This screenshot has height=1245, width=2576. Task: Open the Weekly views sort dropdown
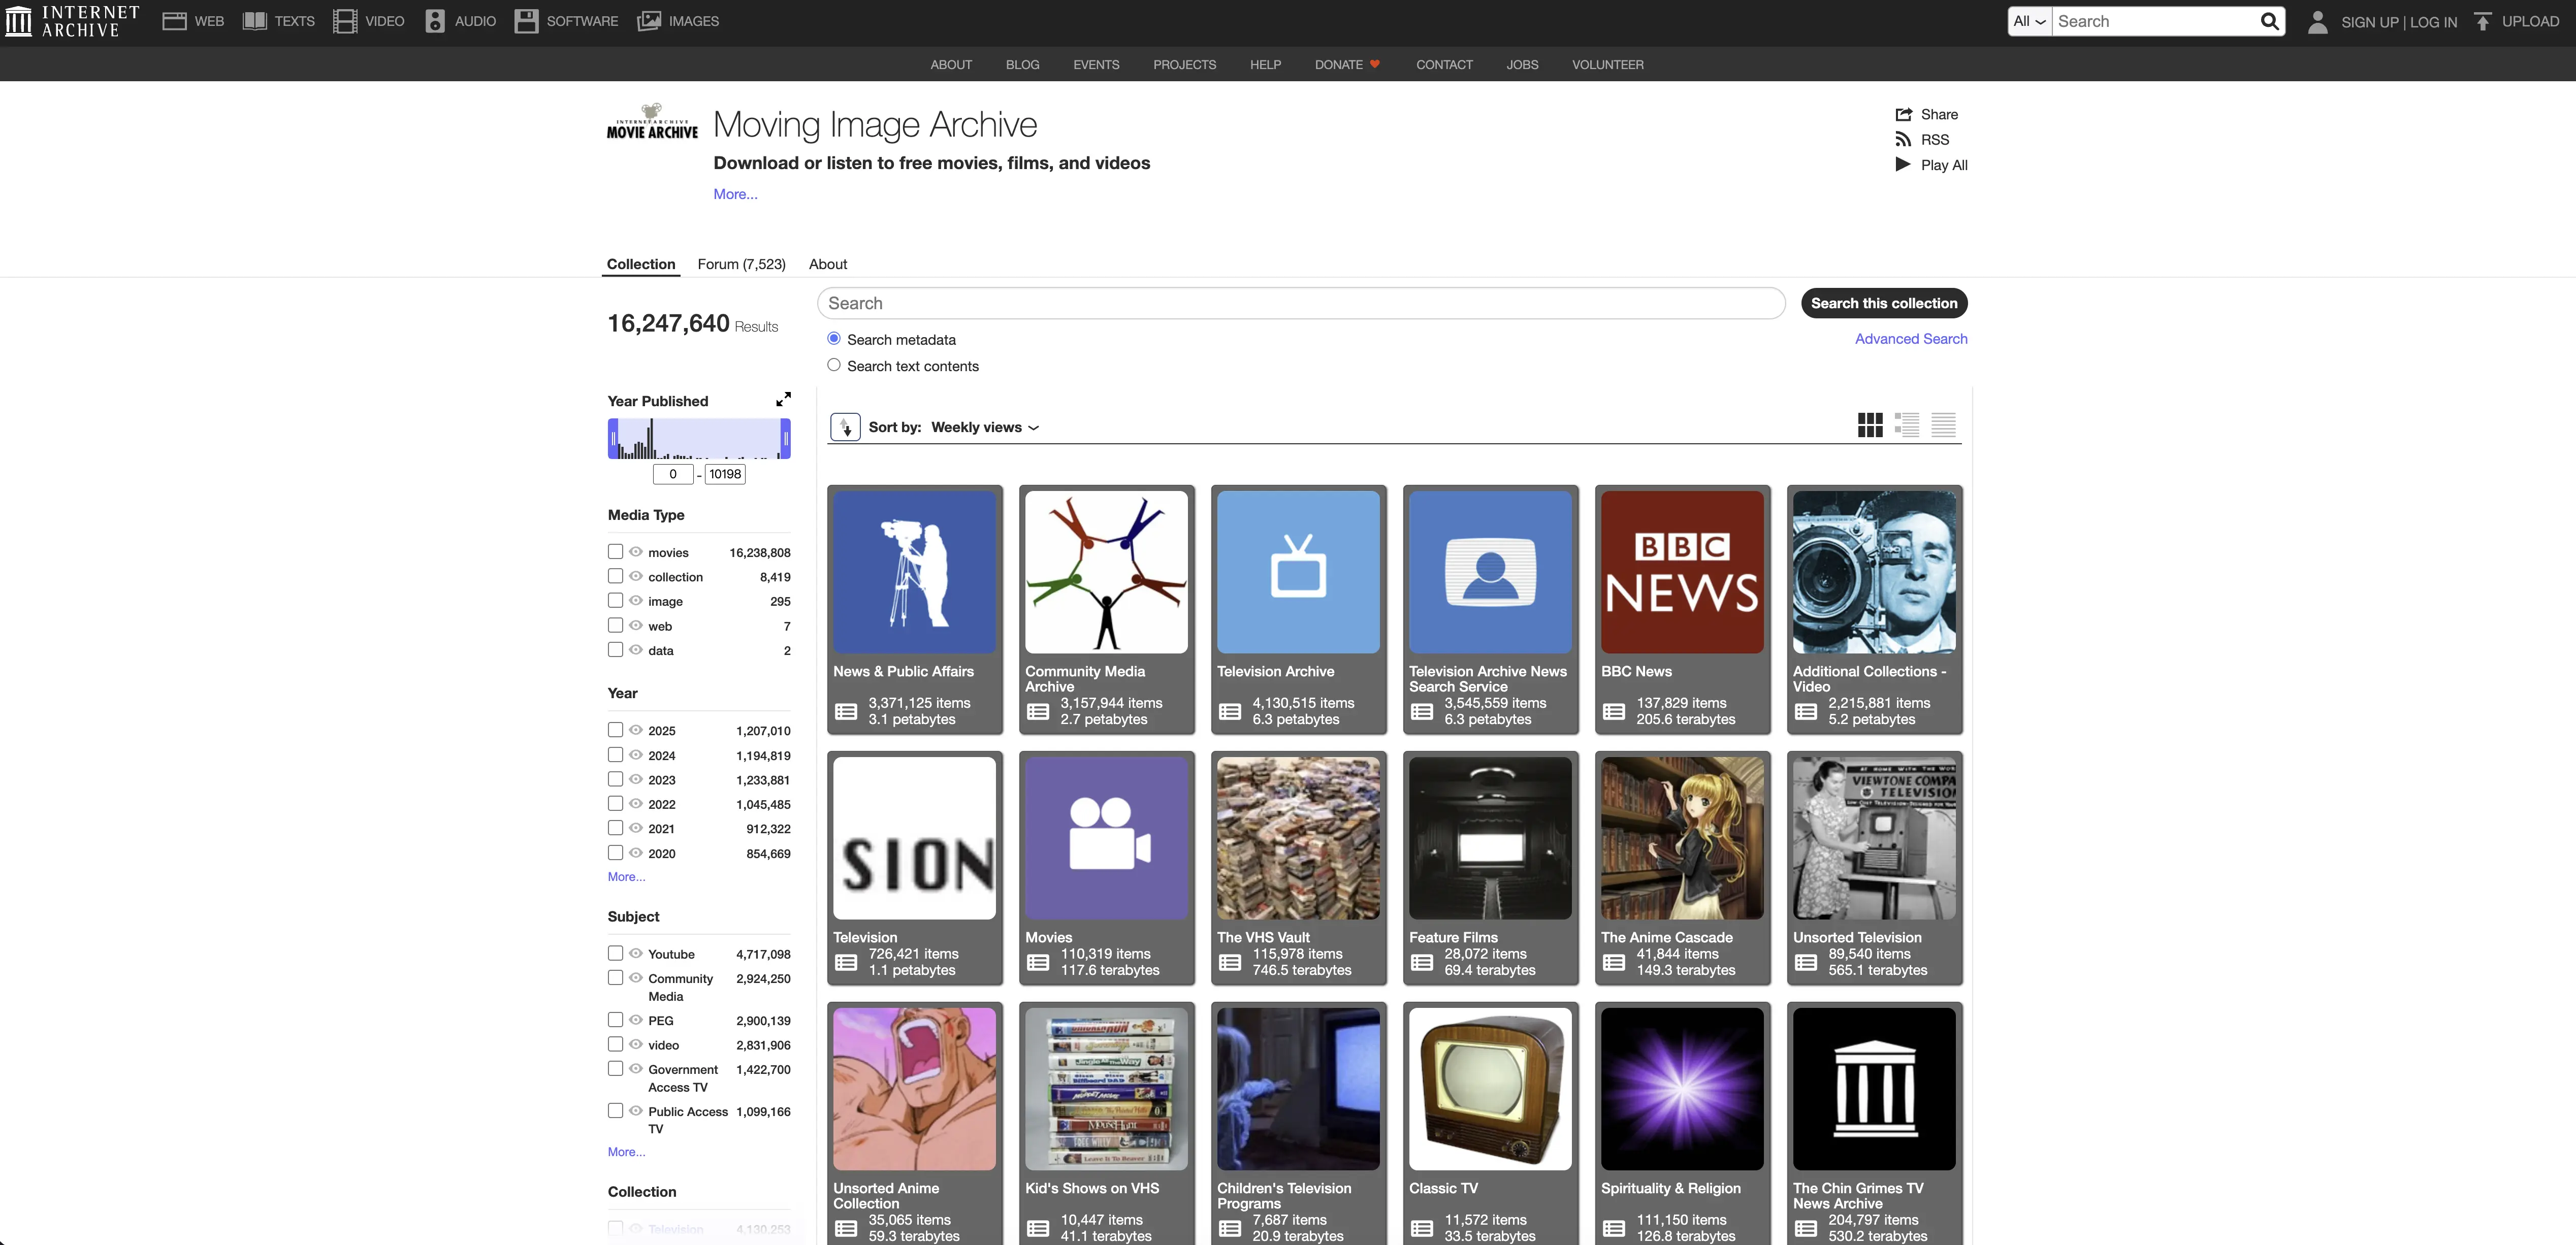coord(985,427)
